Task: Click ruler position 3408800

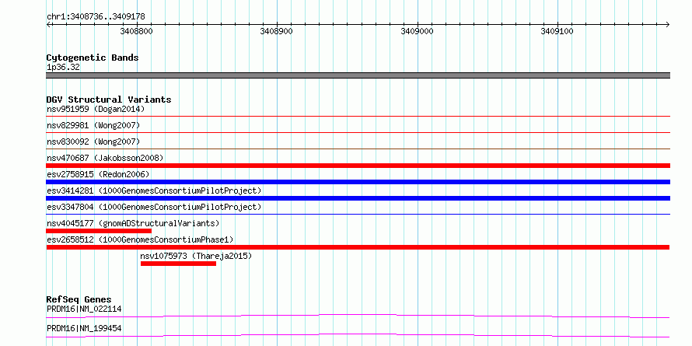Action: [x=136, y=31]
